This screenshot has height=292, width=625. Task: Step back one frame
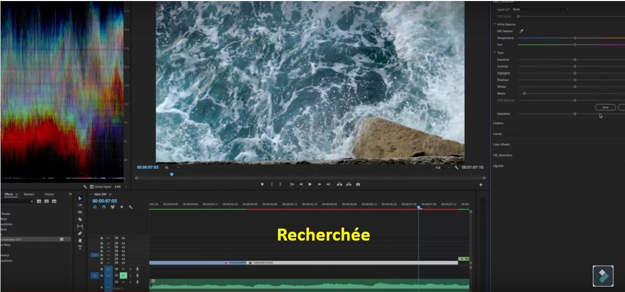(x=301, y=184)
